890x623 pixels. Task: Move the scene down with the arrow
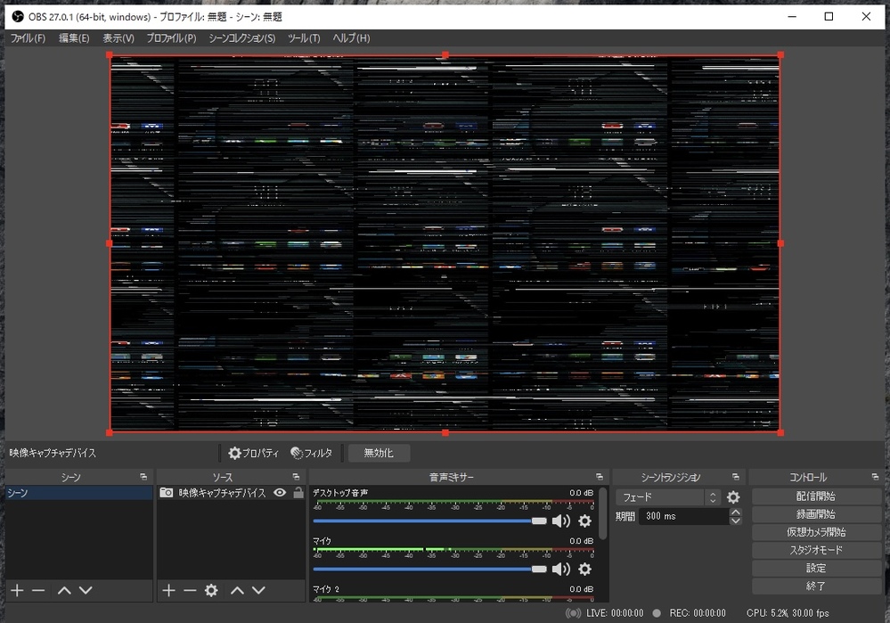point(86,591)
